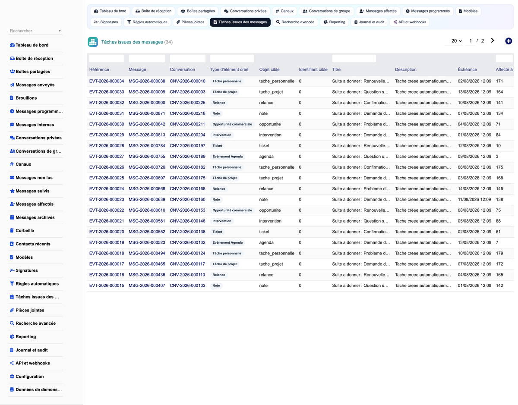Viewport: 518px width, 405px height.
Task: Open the rows-per-page dropdown showing 20
Action: pos(454,41)
